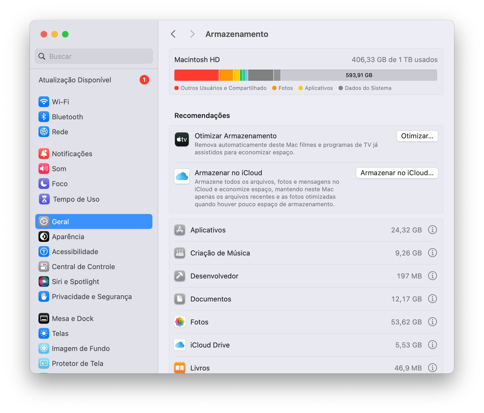Open the Foco moon icon

[x=44, y=183]
